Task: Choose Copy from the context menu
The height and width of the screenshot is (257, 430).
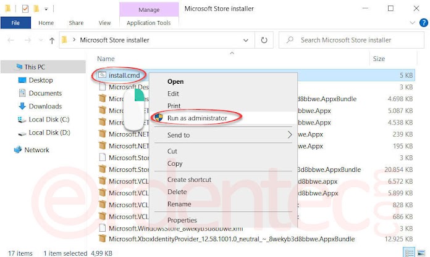Action: coord(175,164)
